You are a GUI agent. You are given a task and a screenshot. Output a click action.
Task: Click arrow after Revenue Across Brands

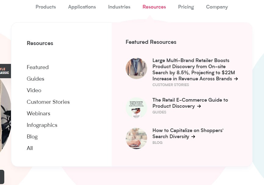tap(236, 79)
